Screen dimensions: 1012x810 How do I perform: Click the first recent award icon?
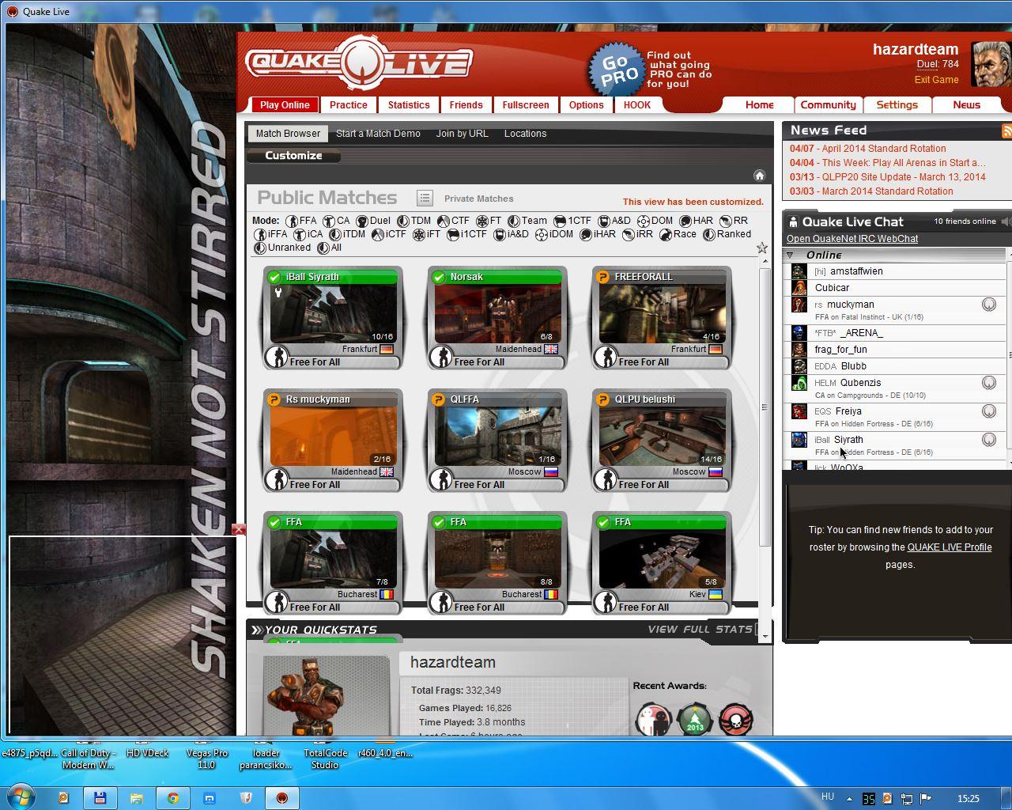653,720
